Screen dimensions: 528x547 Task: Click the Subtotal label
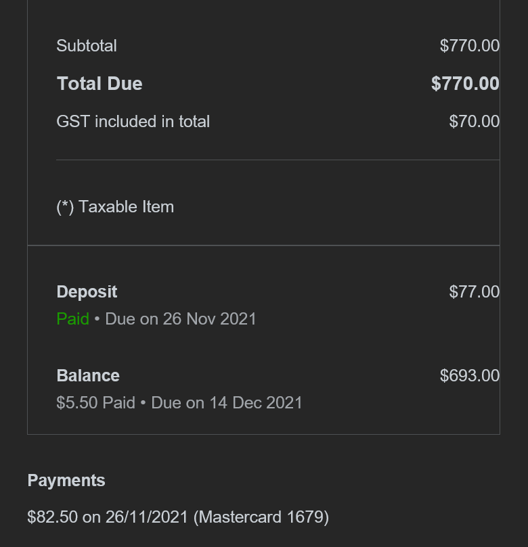tap(87, 46)
